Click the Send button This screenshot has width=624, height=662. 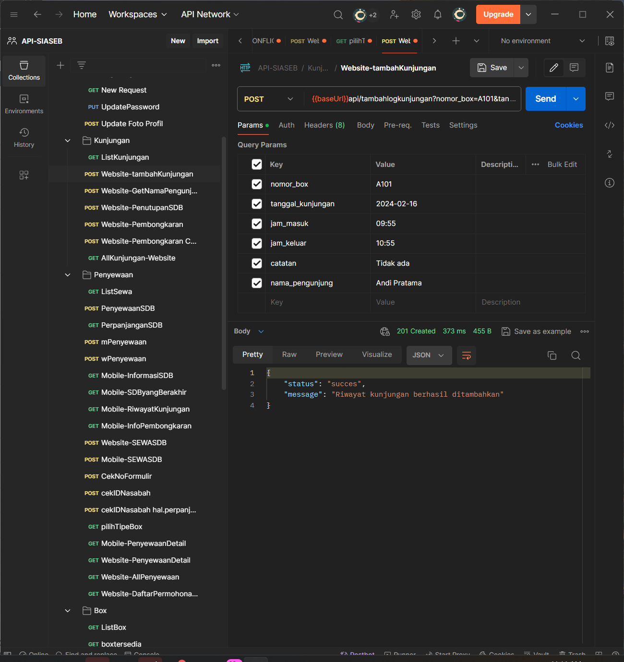545,99
